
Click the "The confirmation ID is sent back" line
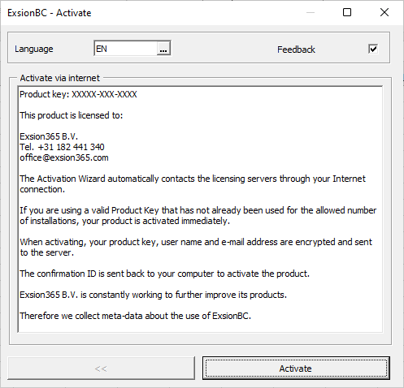tap(164, 274)
